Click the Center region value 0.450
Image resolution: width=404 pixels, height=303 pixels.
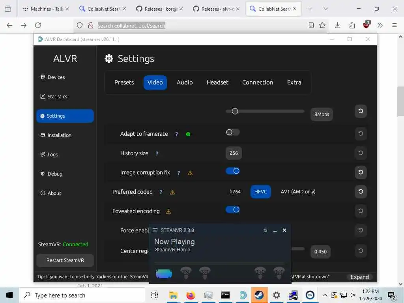click(320, 251)
